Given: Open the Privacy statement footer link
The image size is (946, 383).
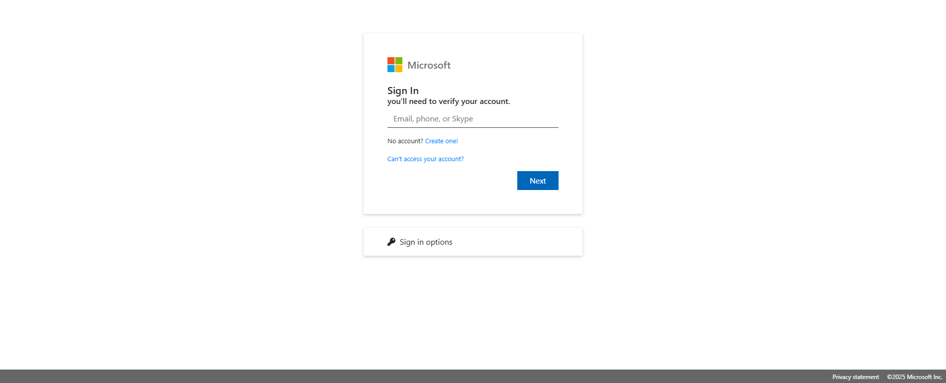Looking at the screenshot, I should tap(855, 377).
